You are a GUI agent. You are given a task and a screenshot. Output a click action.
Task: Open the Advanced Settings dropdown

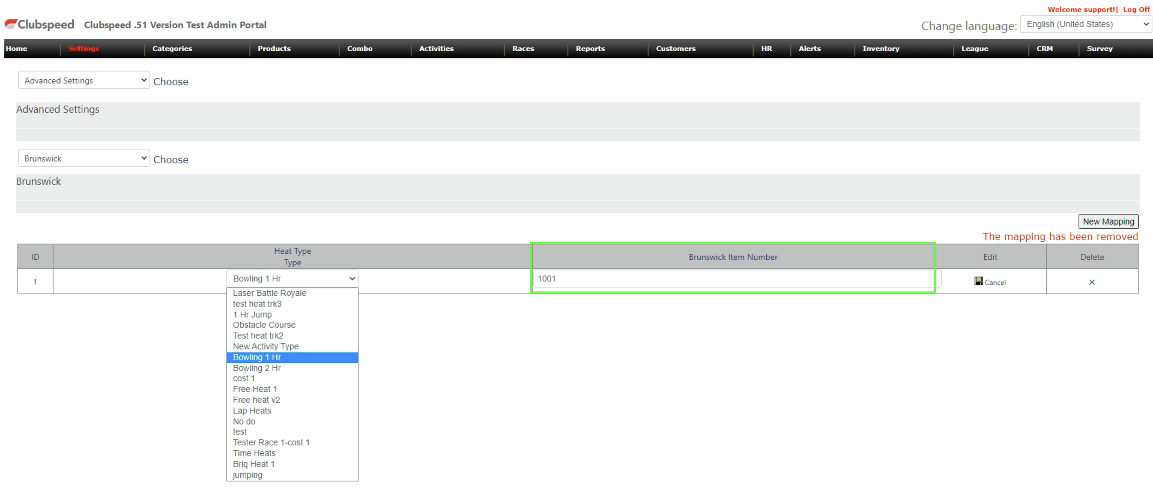(84, 80)
